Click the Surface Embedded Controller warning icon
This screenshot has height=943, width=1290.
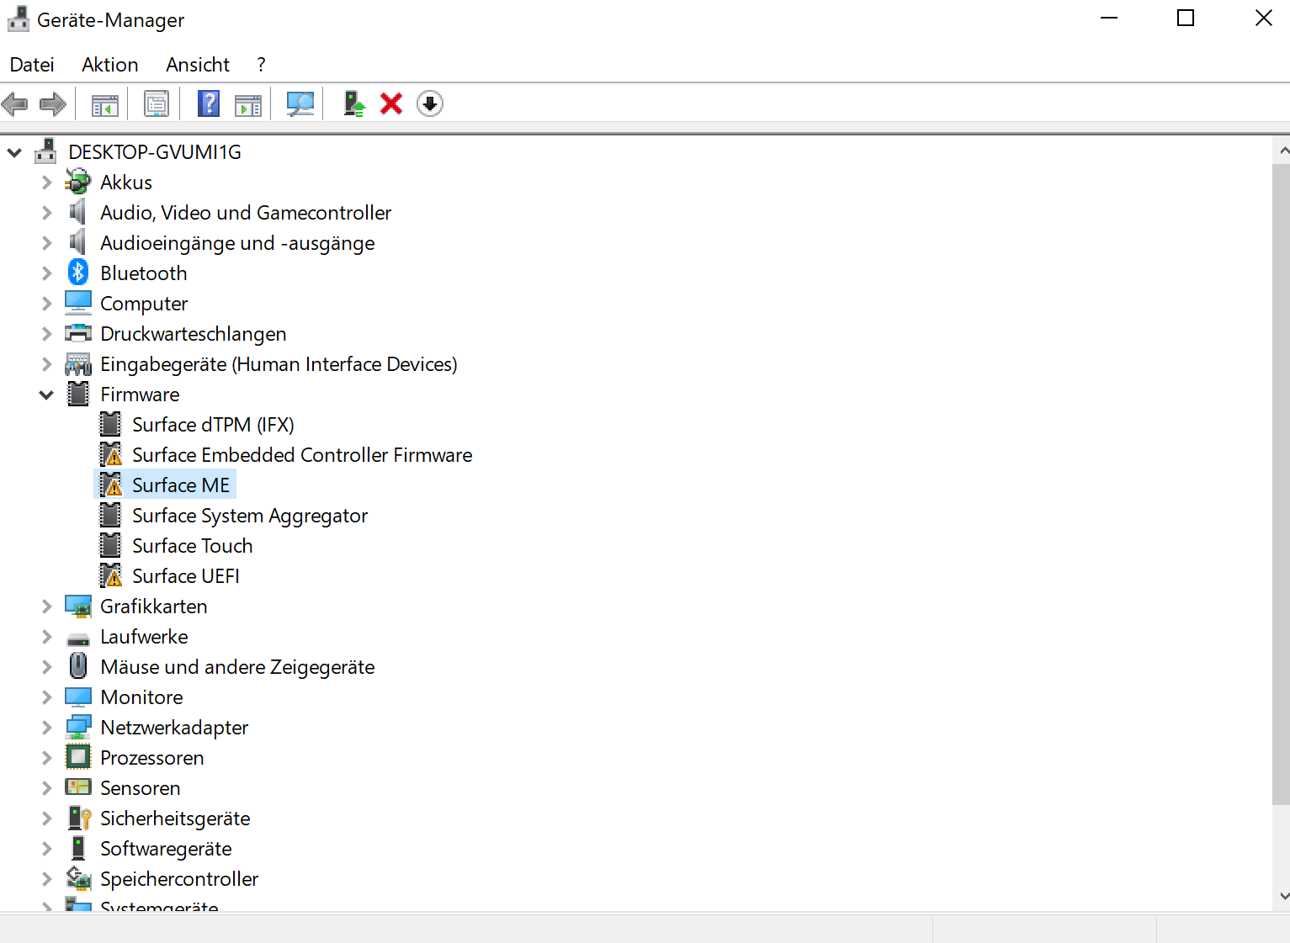[110, 454]
